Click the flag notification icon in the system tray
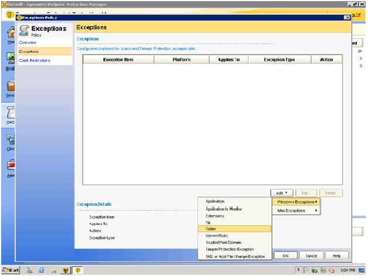The height and width of the screenshot is (276, 368). coord(306,270)
